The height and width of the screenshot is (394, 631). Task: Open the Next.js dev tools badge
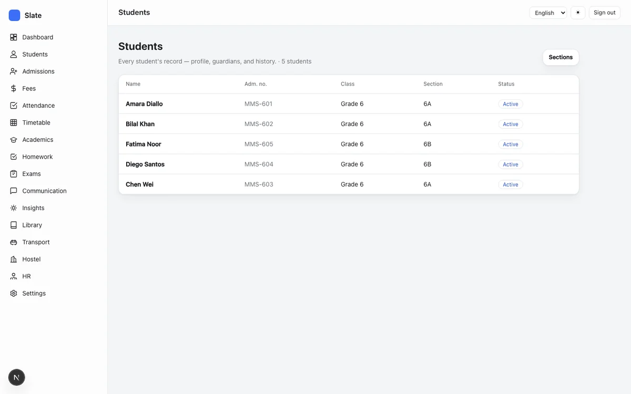click(x=17, y=377)
